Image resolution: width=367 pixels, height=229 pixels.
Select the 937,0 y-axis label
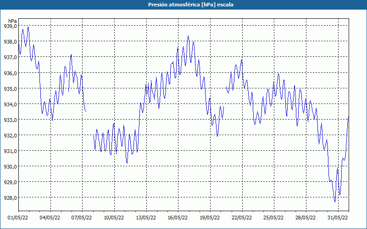coord(10,57)
